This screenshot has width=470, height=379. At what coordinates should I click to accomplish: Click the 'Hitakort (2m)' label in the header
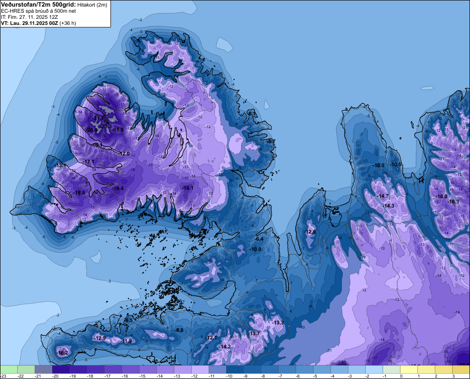[92, 5]
